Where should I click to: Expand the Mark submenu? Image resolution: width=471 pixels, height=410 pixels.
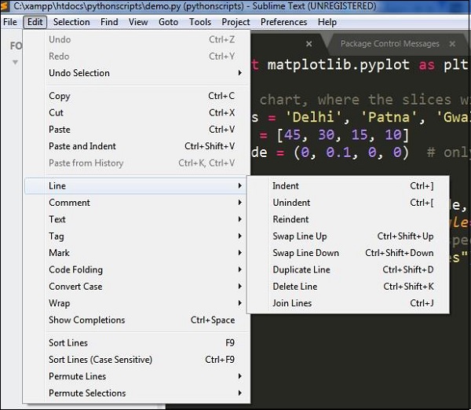click(x=137, y=253)
